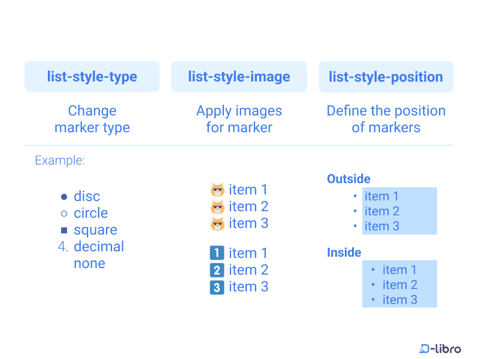Click the decimal list item text
Viewport: 479px width, 359px height.
coord(99,247)
